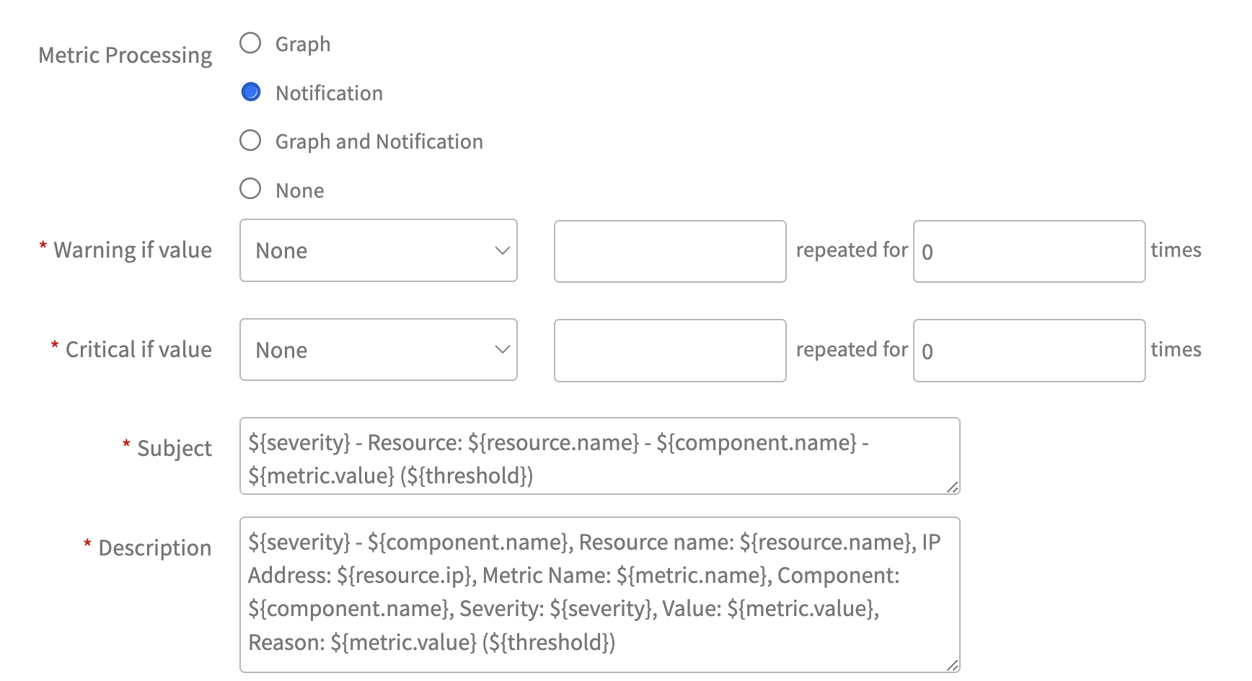This screenshot has height=681, width=1252.
Task: Click the Warning if value field label
Action: (131, 250)
